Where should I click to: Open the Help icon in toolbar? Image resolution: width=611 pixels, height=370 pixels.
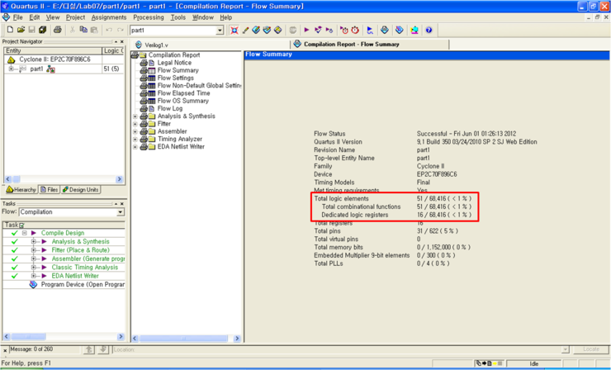pyautogui.click(x=429, y=30)
